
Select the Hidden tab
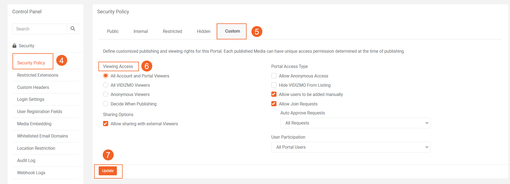[x=204, y=32]
